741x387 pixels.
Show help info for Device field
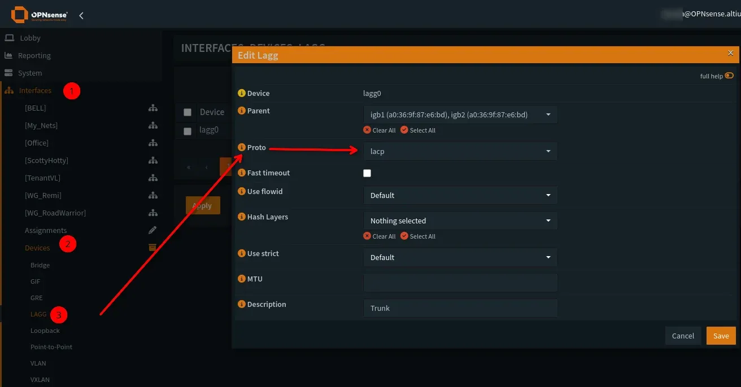tap(242, 94)
